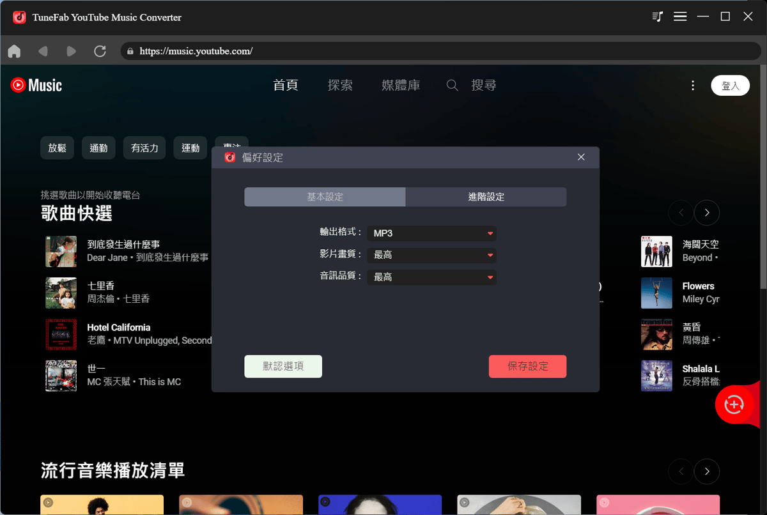Open the three-dot options menu

point(693,85)
